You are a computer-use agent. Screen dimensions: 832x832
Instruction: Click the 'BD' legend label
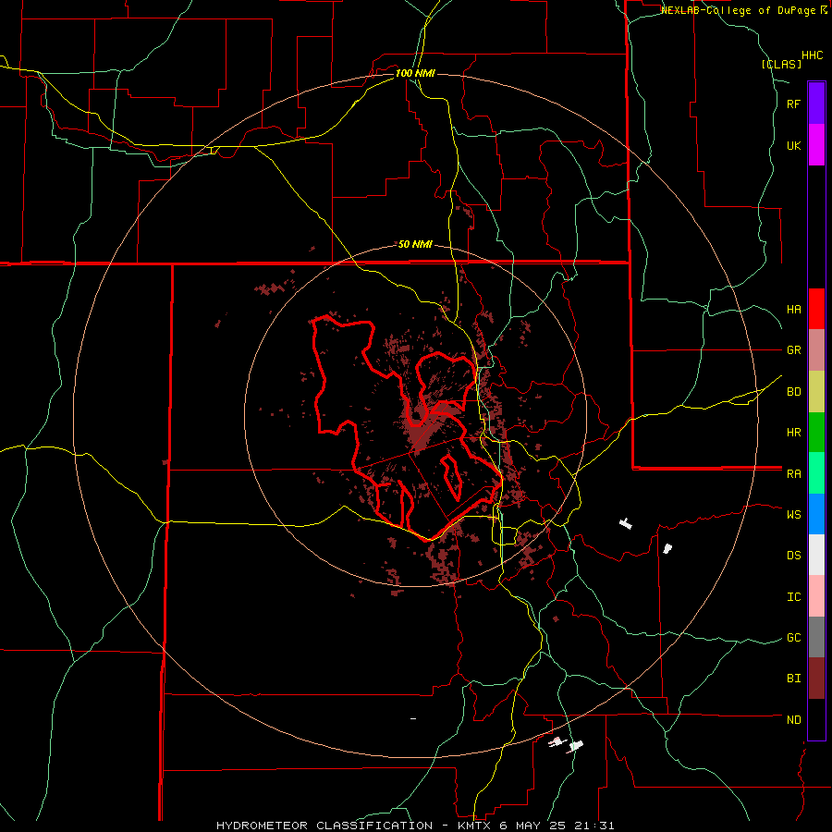click(794, 392)
